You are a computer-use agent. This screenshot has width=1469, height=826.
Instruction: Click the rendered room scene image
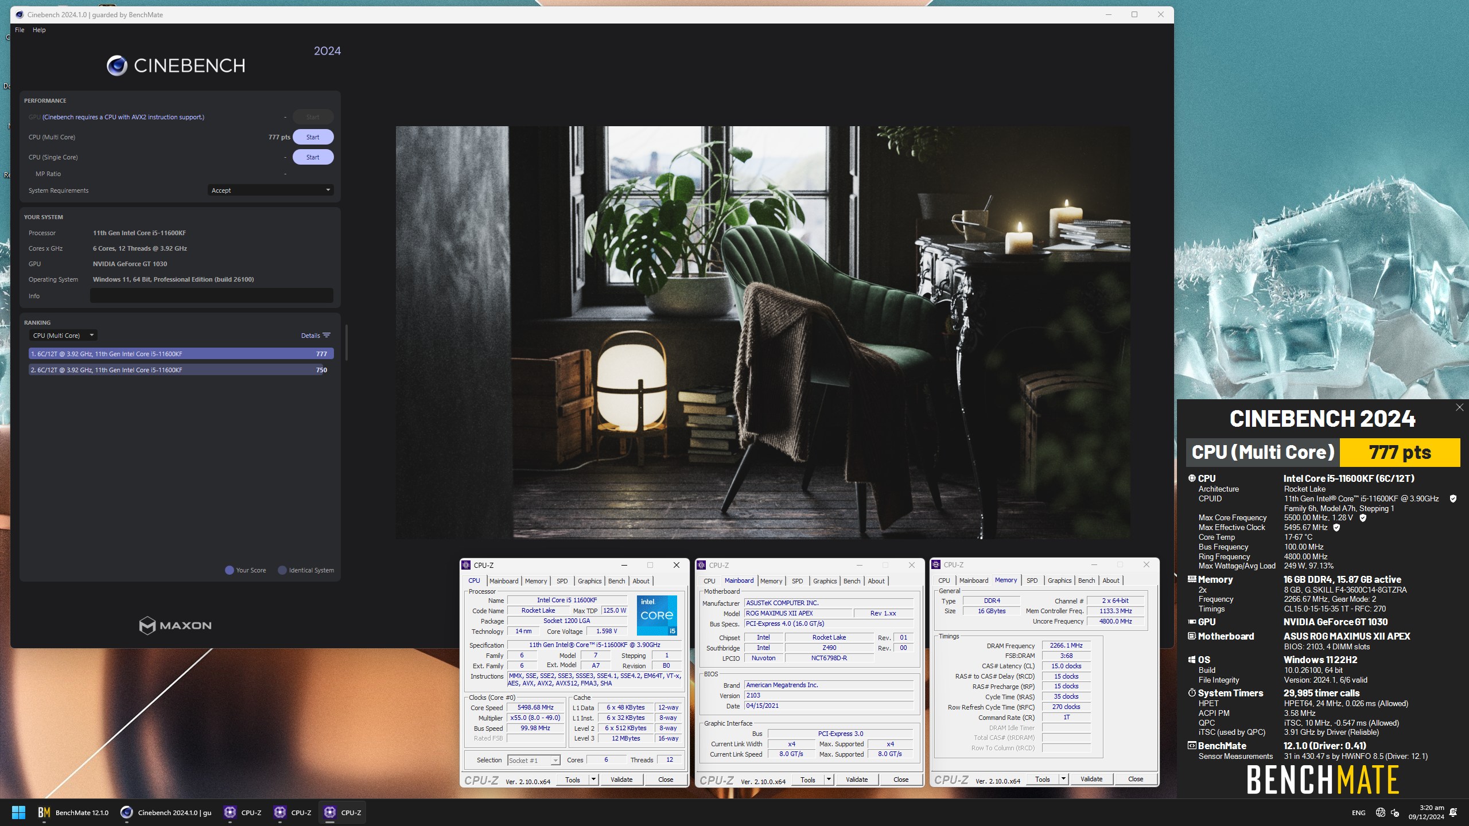coord(763,333)
